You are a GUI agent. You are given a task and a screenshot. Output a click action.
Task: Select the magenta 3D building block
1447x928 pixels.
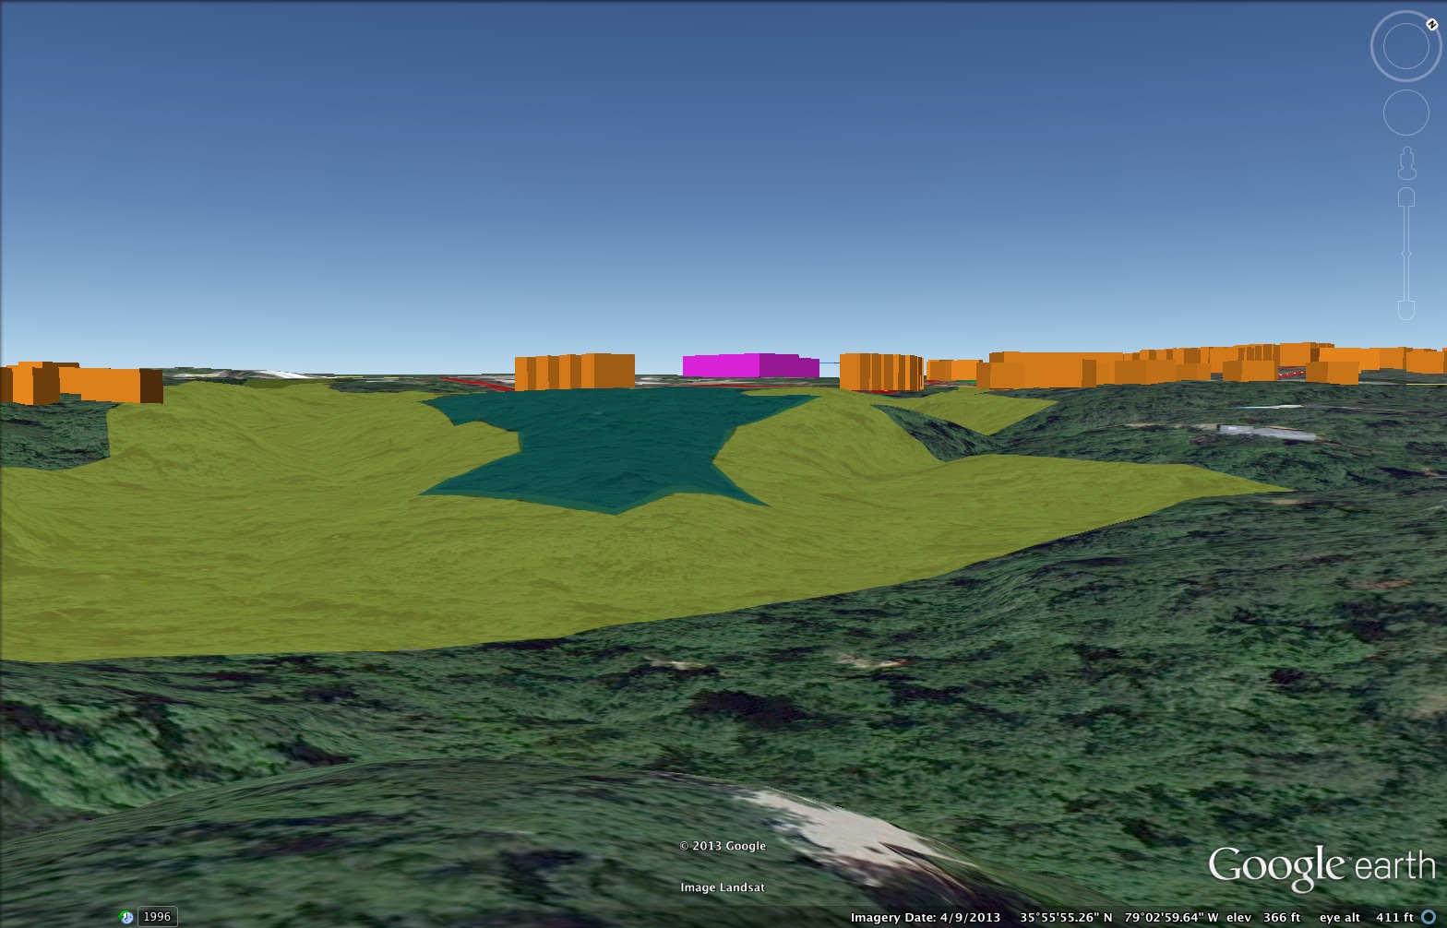point(749,365)
